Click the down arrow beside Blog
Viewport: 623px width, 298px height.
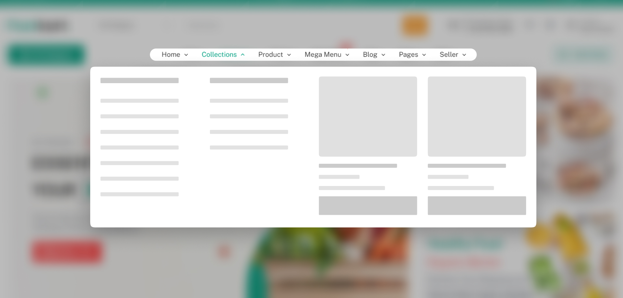pyautogui.click(x=384, y=55)
